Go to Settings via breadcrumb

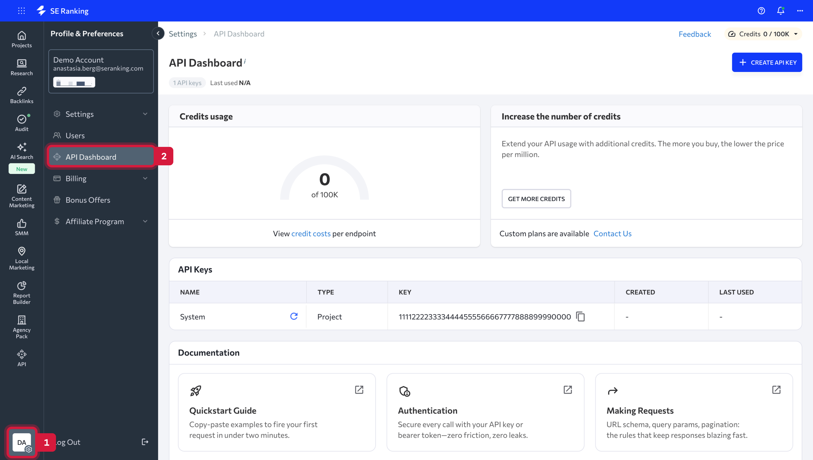(x=183, y=34)
